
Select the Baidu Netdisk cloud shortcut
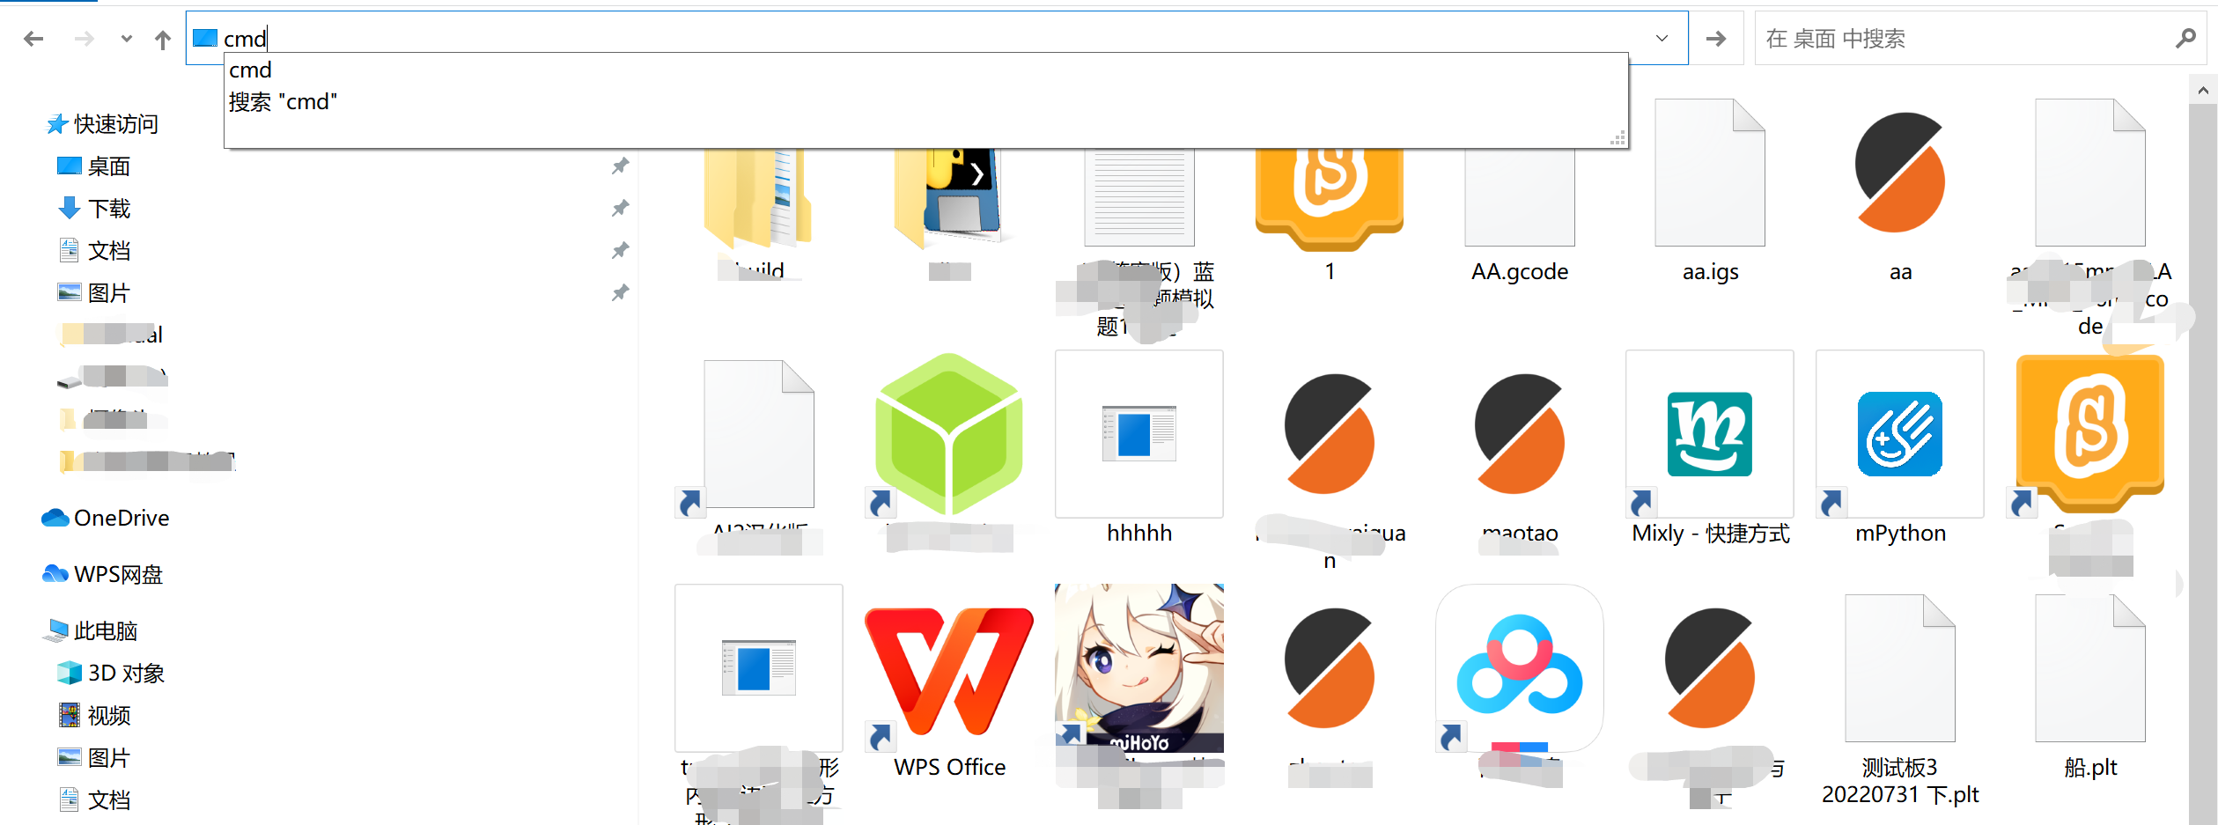[1520, 668]
